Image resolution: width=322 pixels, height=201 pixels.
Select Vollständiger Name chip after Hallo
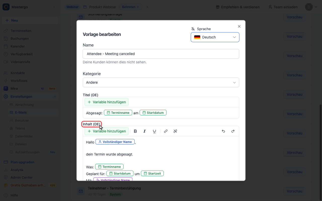[x=115, y=142]
